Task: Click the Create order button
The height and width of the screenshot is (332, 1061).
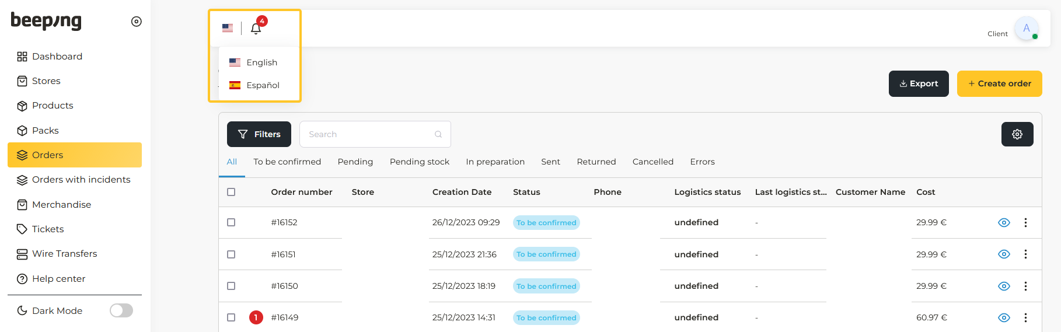Action: pyautogui.click(x=999, y=83)
